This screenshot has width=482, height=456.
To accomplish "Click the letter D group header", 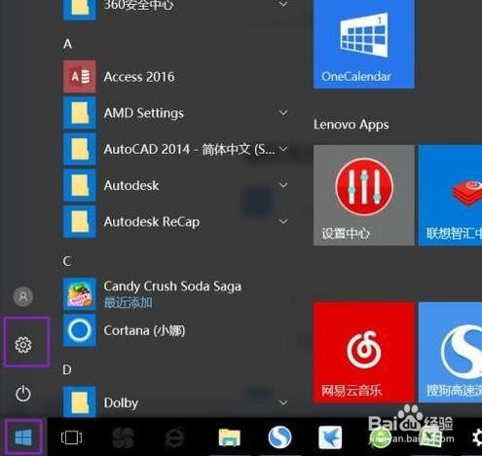I will click(x=67, y=369).
